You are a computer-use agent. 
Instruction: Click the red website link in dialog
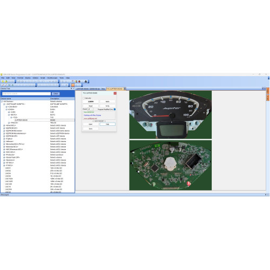click(90, 118)
